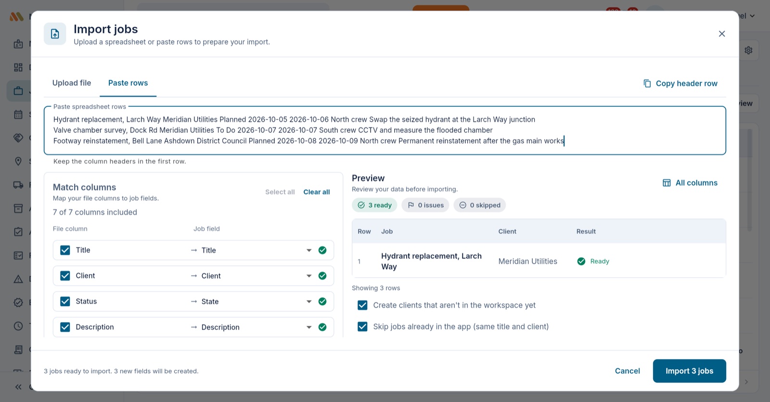Viewport: 770px width, 402px height.
Task: Filter preview by 0 skipped chip
Action: click(479, 205)
